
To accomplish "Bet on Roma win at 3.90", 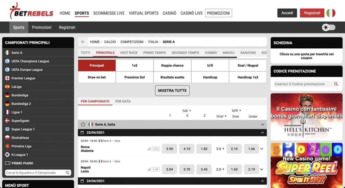I will point(170,149).
